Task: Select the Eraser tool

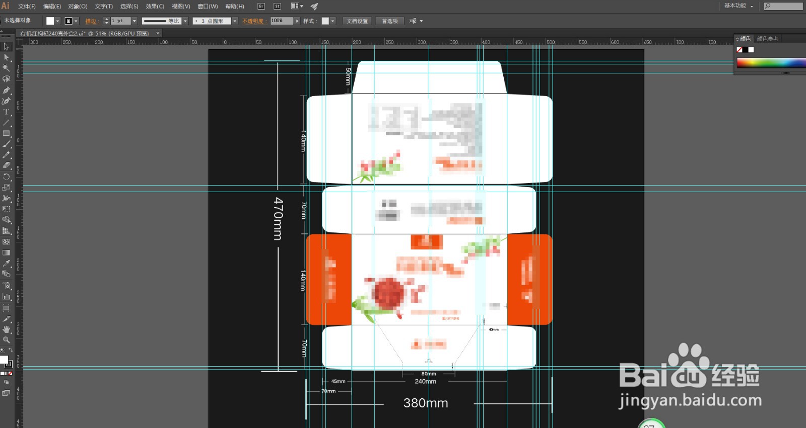Action: (6, 165)
